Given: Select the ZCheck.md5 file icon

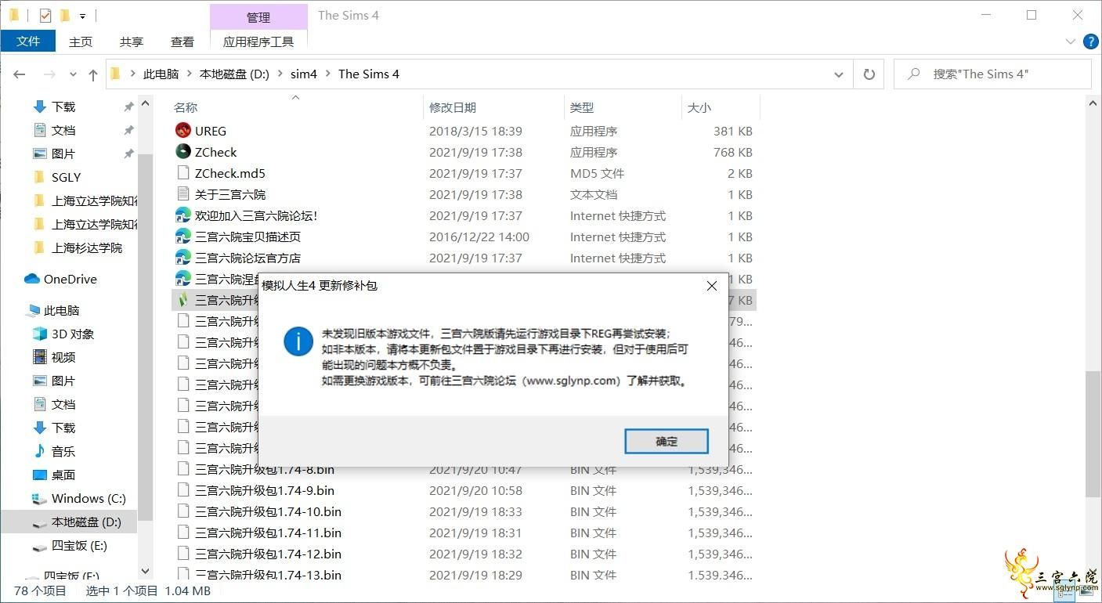Looking at the screenshot, I should (x=183, y=173).
